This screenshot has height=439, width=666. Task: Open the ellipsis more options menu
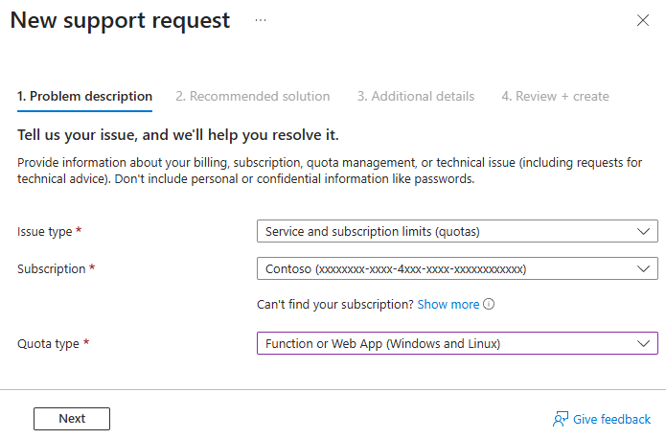point(261,20)
